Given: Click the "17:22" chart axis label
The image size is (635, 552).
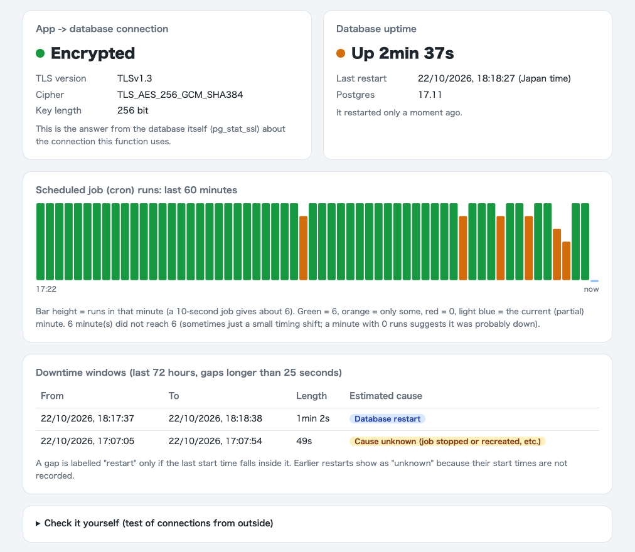Looking at the screenshot, I should click(46, 289).
